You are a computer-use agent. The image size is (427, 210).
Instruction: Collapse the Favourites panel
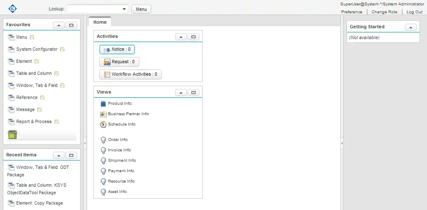pos(59,25)
